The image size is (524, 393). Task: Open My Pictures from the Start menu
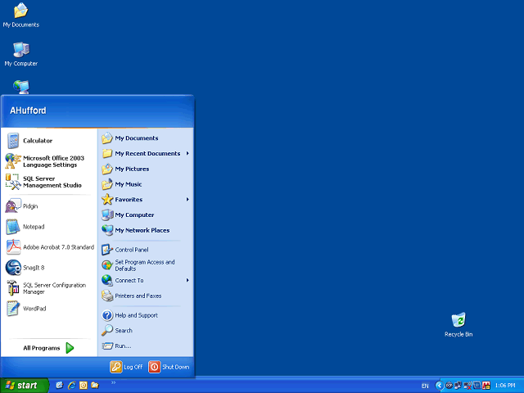click(x=146, y=169)
